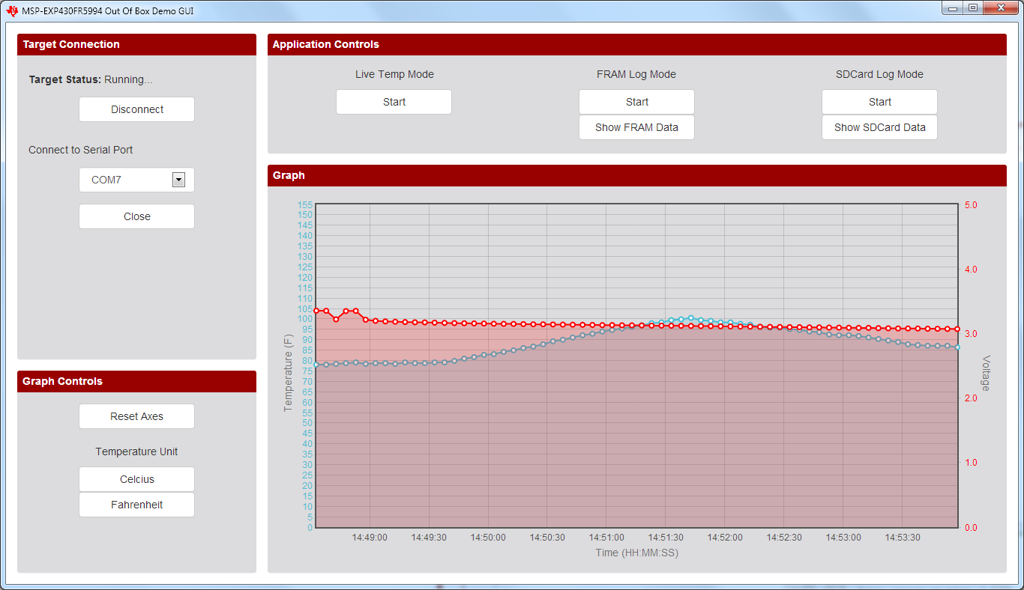Show FRAM Data
The image size is (1024, 590).
tap(636, 127)
